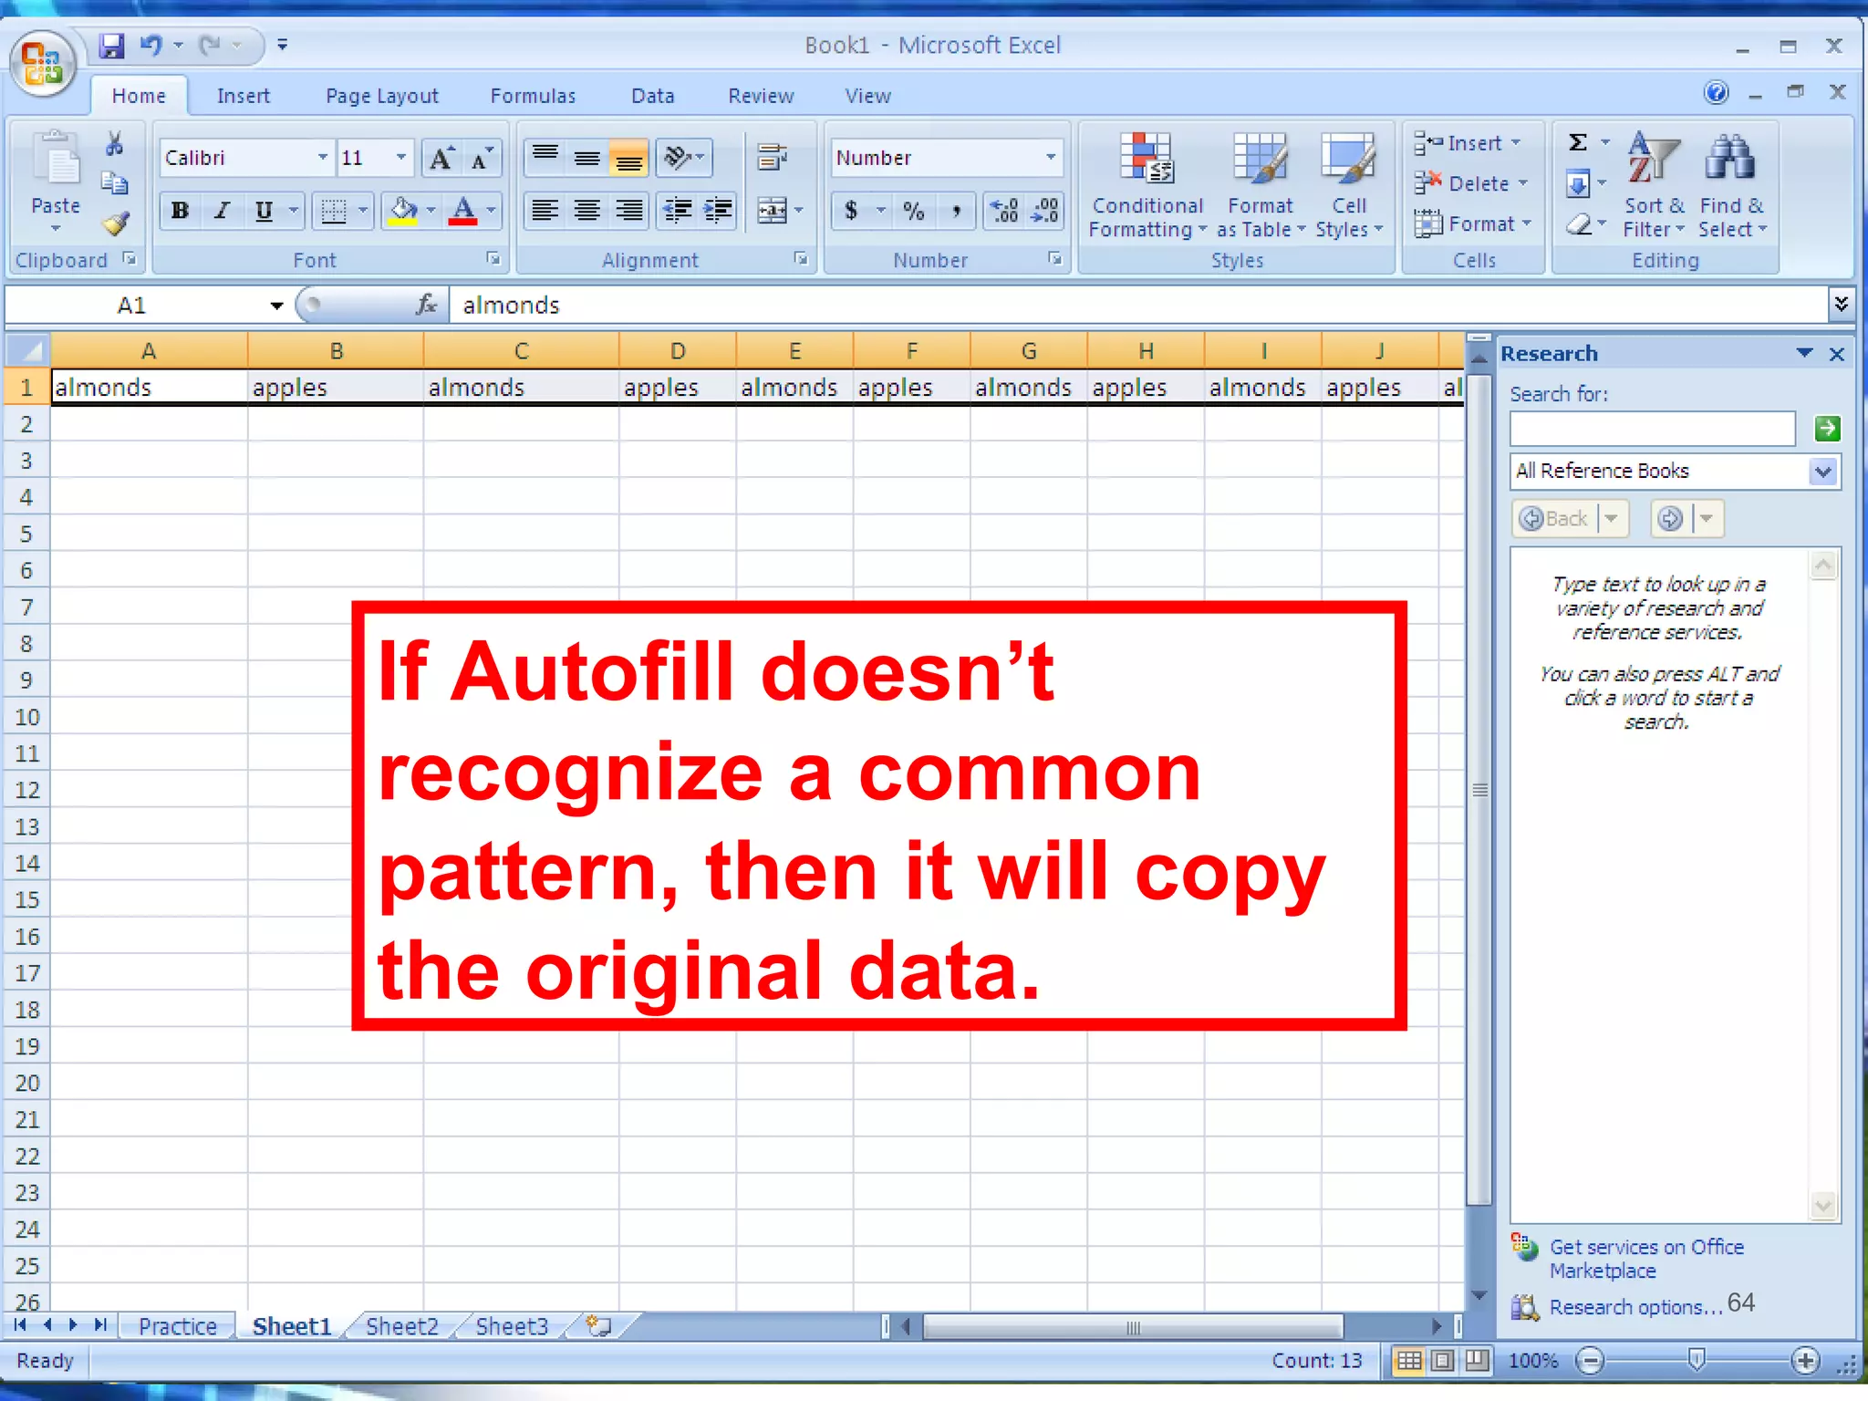The image size is (1868, 1401).
Task: Click the zoom slider handle
Action: pyautogui.click(x=1697, y=1360)
